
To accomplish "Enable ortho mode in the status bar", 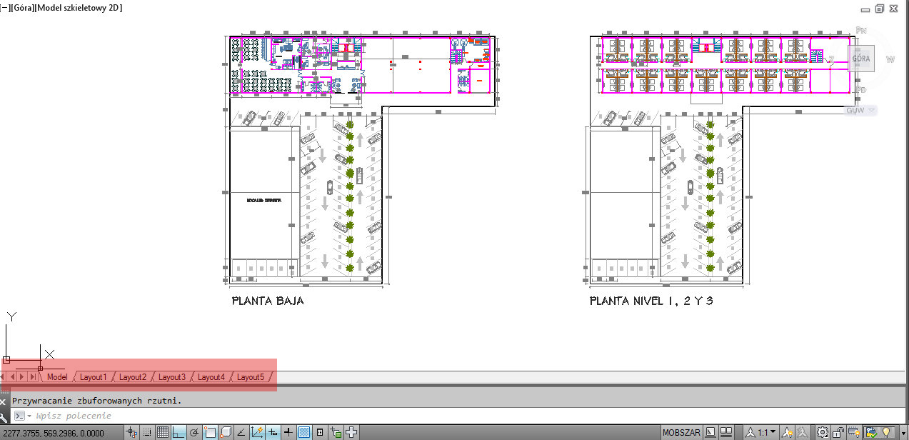I will tap(179, 431).
